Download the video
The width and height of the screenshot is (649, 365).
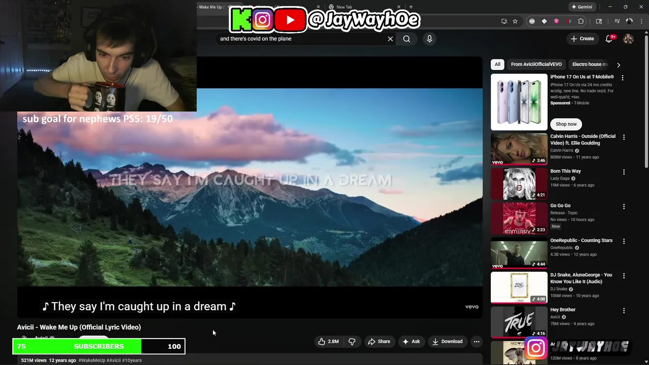pos(447,342)
